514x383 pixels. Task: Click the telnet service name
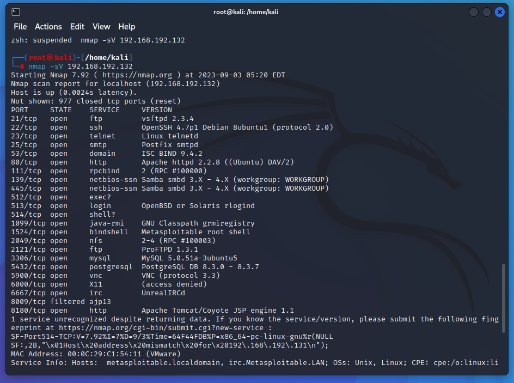pyautogui.click(x=102, y=136)
